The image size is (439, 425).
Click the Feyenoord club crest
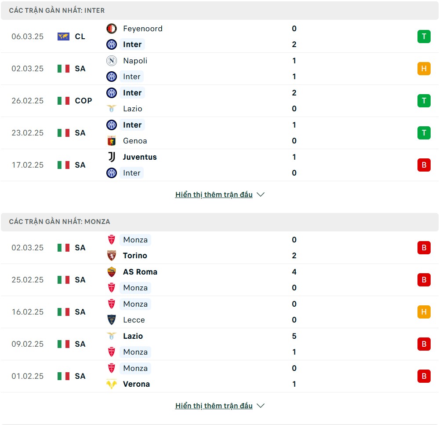[112, 29]
